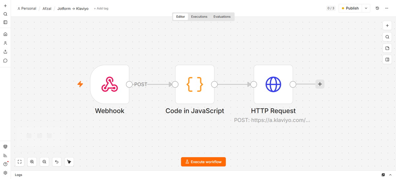Image resolution: width=396 pixels, height=179 pixels.
Task: Open the Personal breadcrumb link
Action: [x=27, y=9]
